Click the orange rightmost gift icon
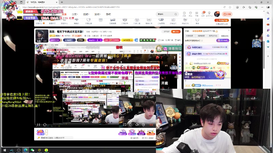 (x=150, y=133)
